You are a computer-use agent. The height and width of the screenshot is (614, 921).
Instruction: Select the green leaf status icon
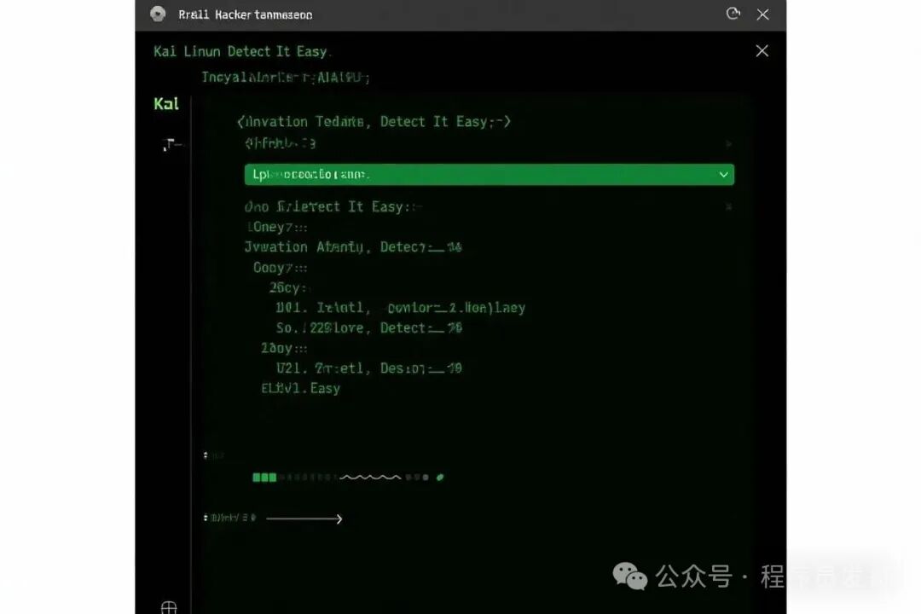coord(440,477)
